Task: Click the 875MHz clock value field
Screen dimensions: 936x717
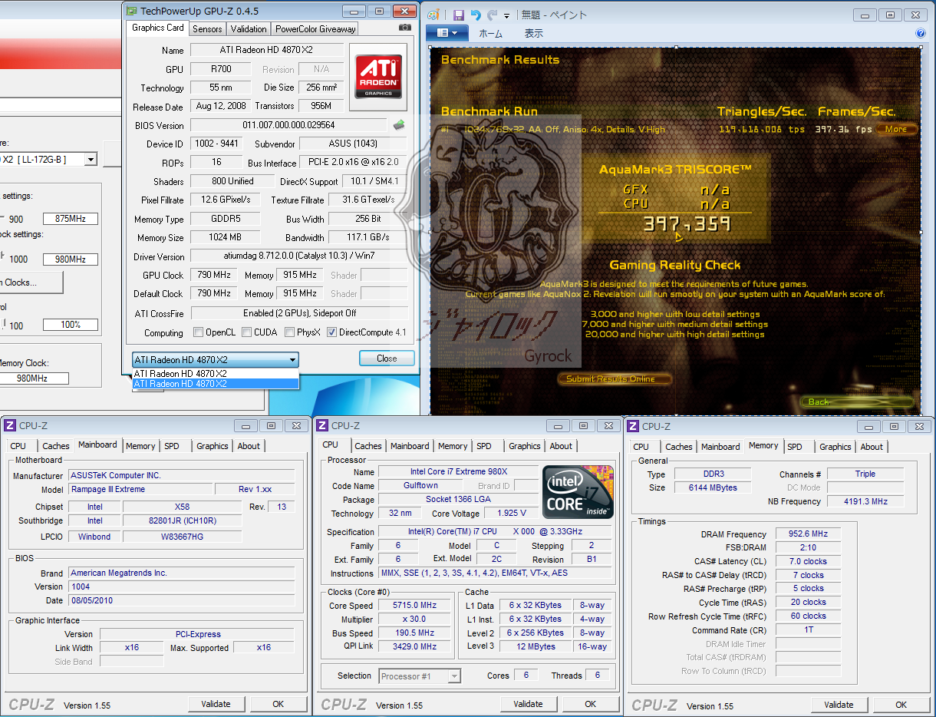Action: point(71,219)
